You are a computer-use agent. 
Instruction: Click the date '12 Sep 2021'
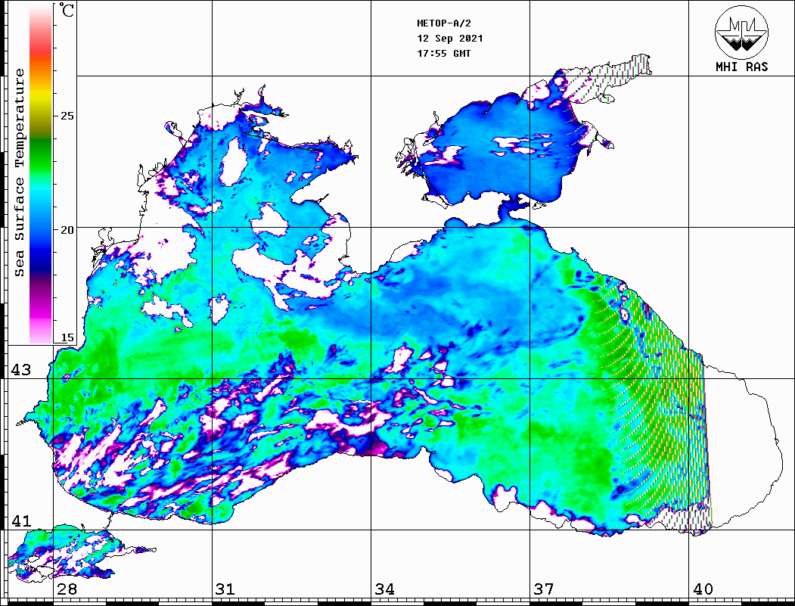(450, 39)
